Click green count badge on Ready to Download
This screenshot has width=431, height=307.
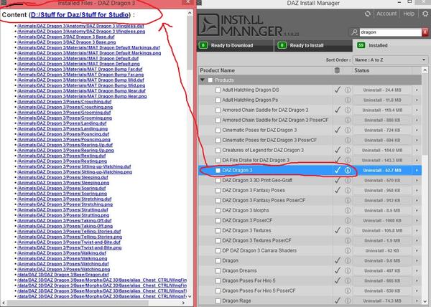(203, 45)
